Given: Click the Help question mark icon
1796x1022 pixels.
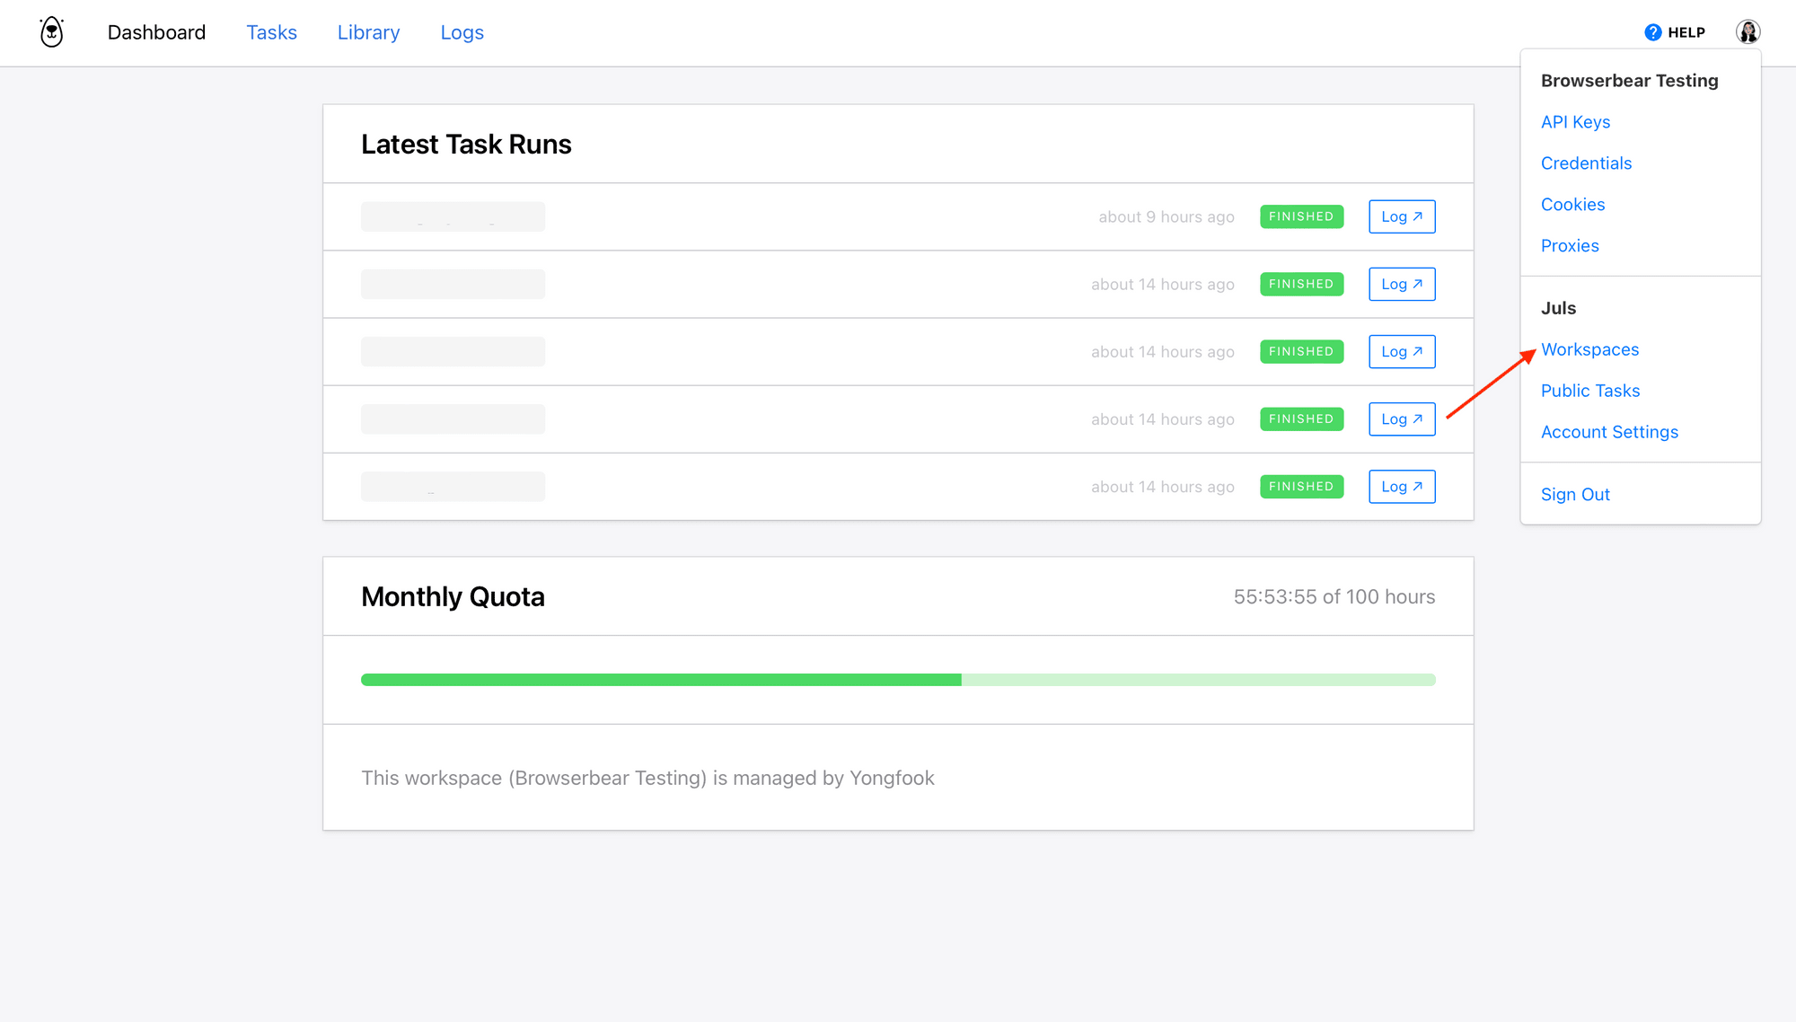Looking at the screenshot, I should pyautogui.click(x=1652, y=32).
